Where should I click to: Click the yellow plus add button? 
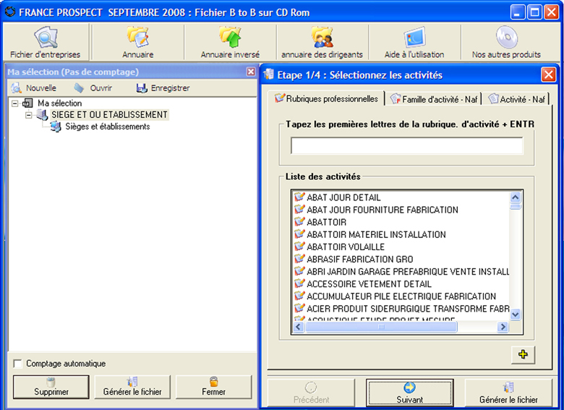523,354
